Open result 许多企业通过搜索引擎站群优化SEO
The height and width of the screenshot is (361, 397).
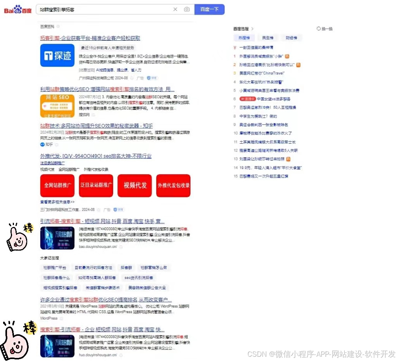click(x=106, y=300)
